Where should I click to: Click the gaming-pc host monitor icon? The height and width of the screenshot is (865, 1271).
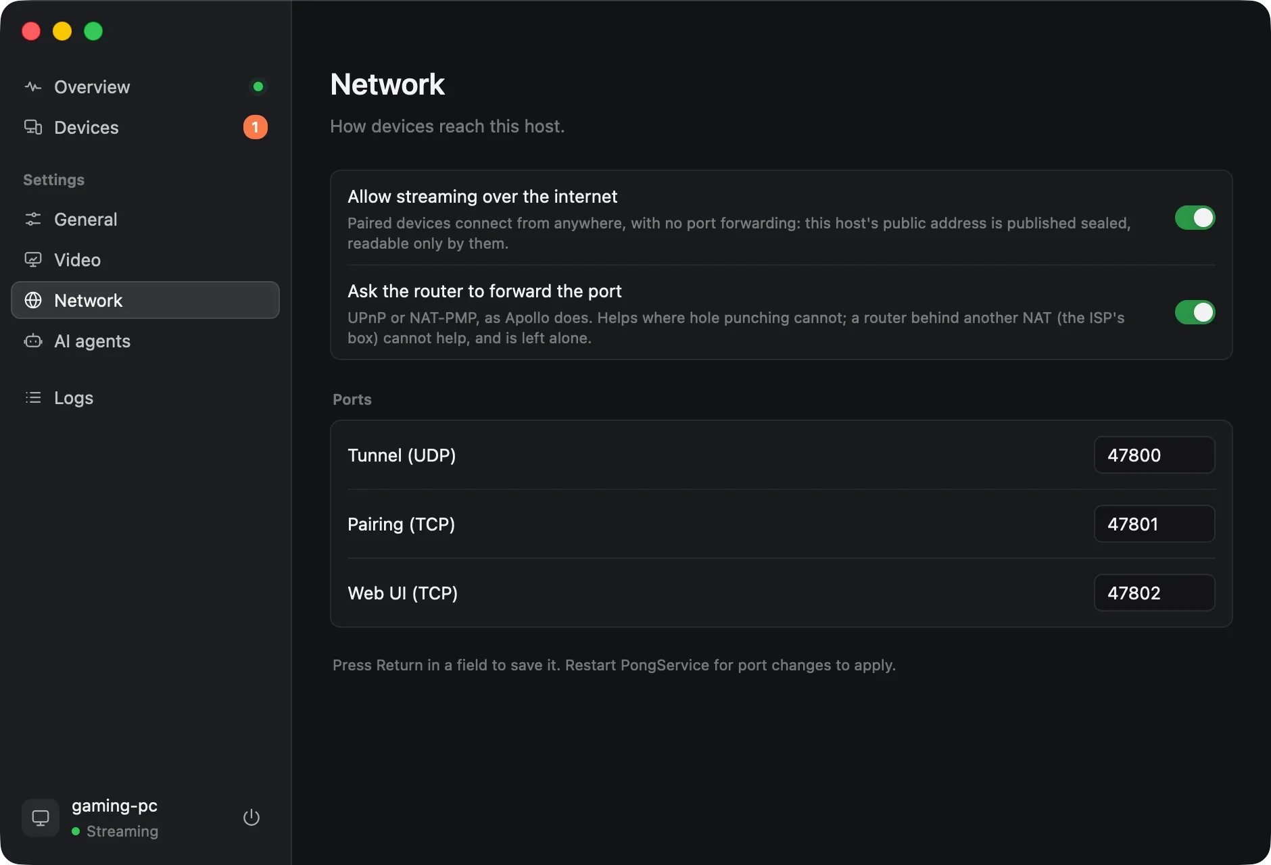pyautogui.click(x=41, y=818)
